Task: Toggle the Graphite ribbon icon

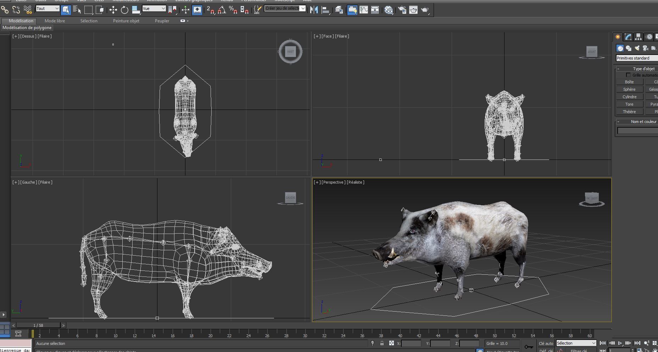Action: 352,10
